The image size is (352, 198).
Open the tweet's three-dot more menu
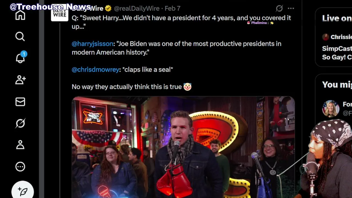[291, 9]
